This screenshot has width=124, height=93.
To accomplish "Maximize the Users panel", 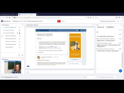I will click(x=23, y=25).
